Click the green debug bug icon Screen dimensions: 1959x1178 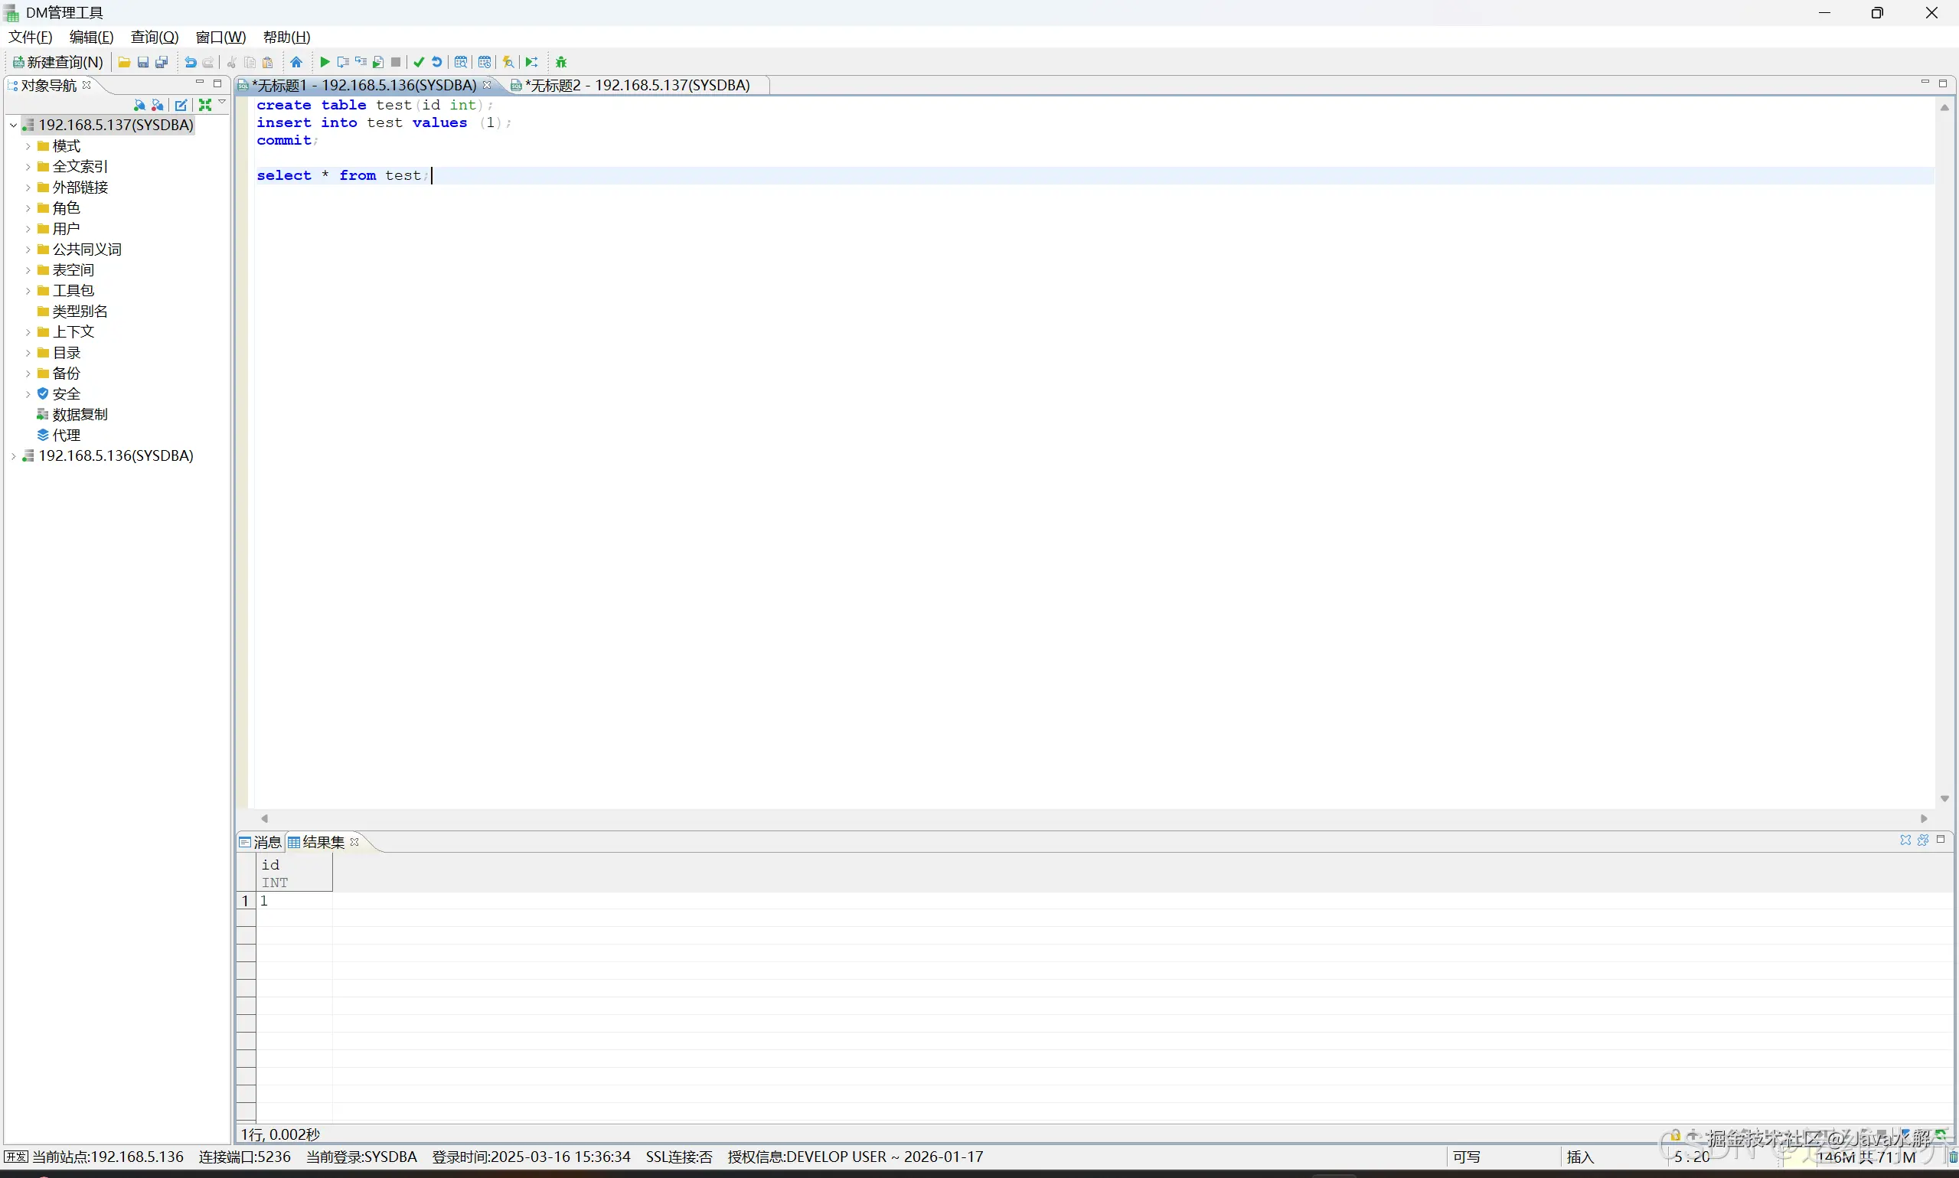point(561,62)
